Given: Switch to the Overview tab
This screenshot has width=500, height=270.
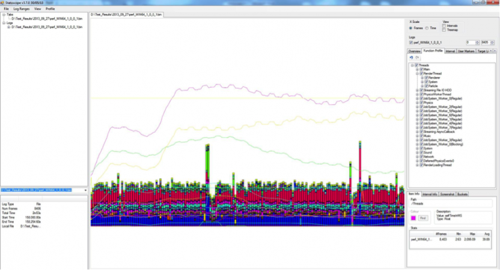Looking at the screenshot, I should [x=415, y=51].
